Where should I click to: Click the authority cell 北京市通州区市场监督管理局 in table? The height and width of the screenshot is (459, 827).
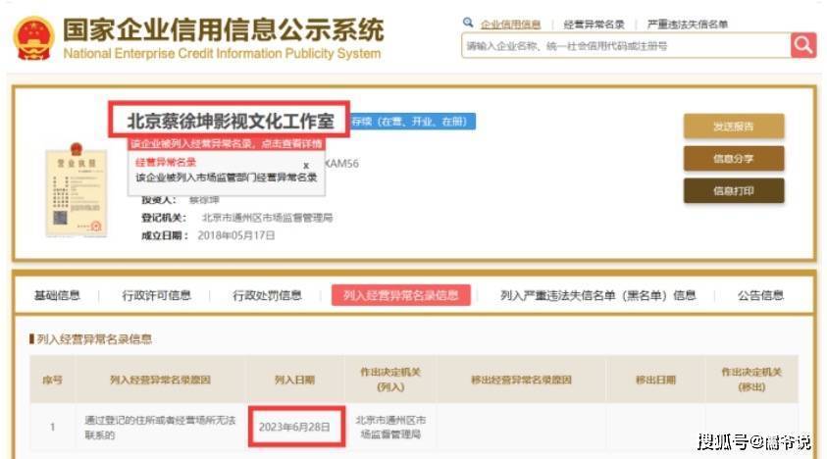[390, 428]
